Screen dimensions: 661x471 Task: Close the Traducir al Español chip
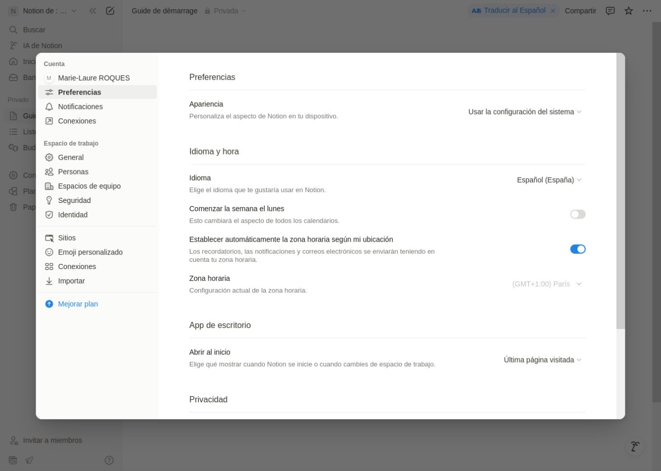pos(553,11)
